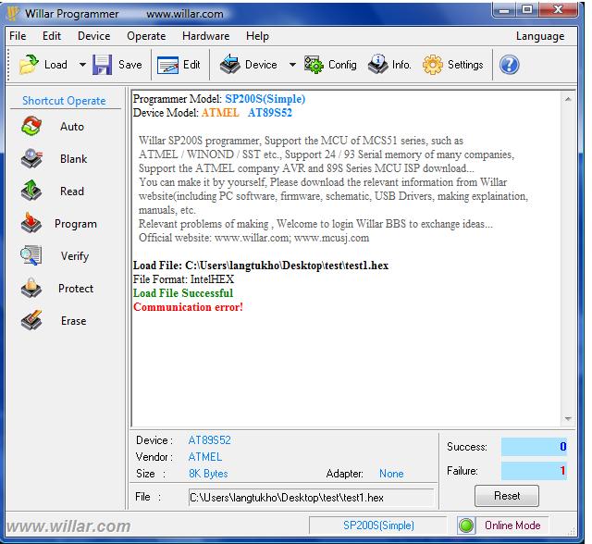Image resolution: width=592 pixels, height=544 pixels.
Task: Click the Reset counter button
Action: click(507, 496)
